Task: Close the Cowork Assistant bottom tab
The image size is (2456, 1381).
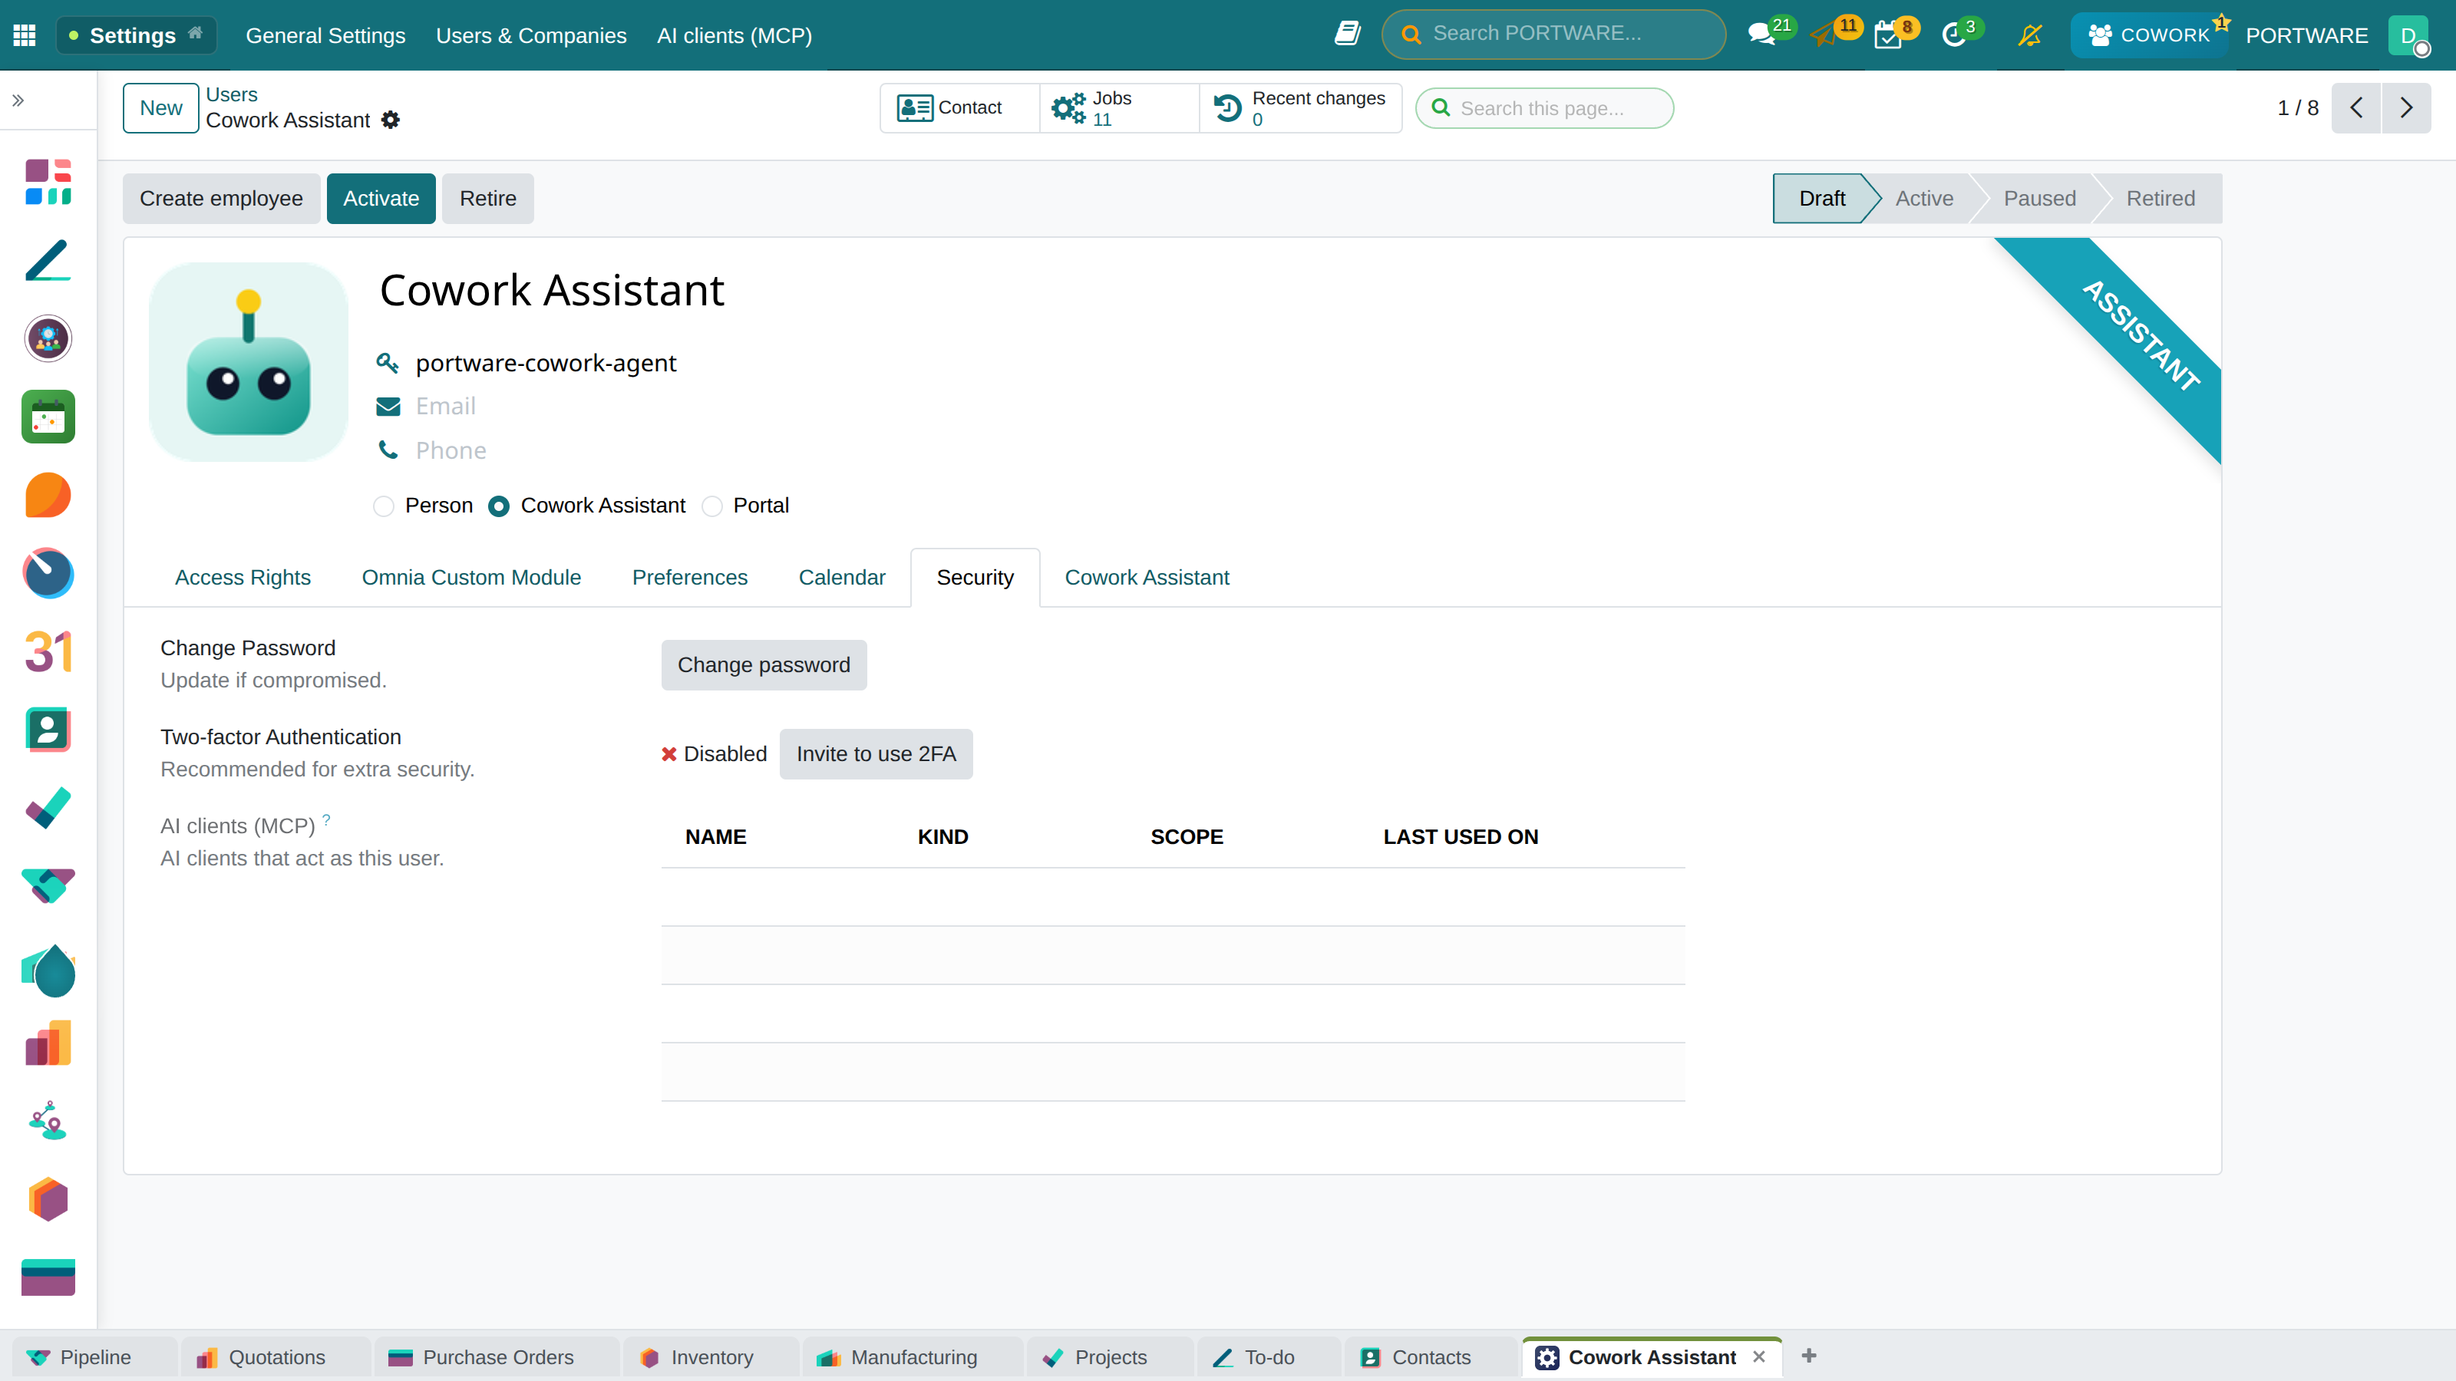Action: pos(1759,1356)
